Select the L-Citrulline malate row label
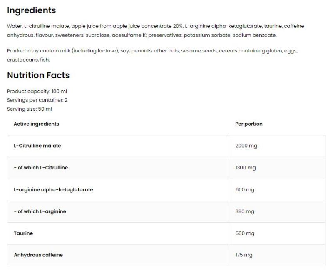Screen dimensions: 333x273 tap(37, 146)
